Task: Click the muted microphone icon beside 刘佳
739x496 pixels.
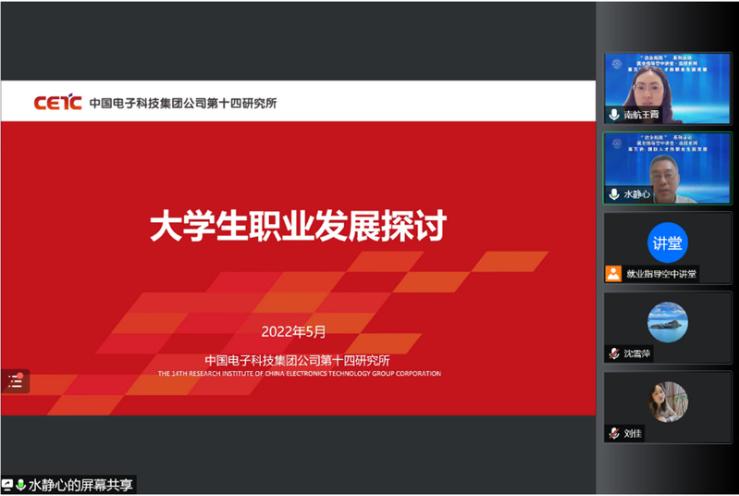Action: [x=614, y=433]
